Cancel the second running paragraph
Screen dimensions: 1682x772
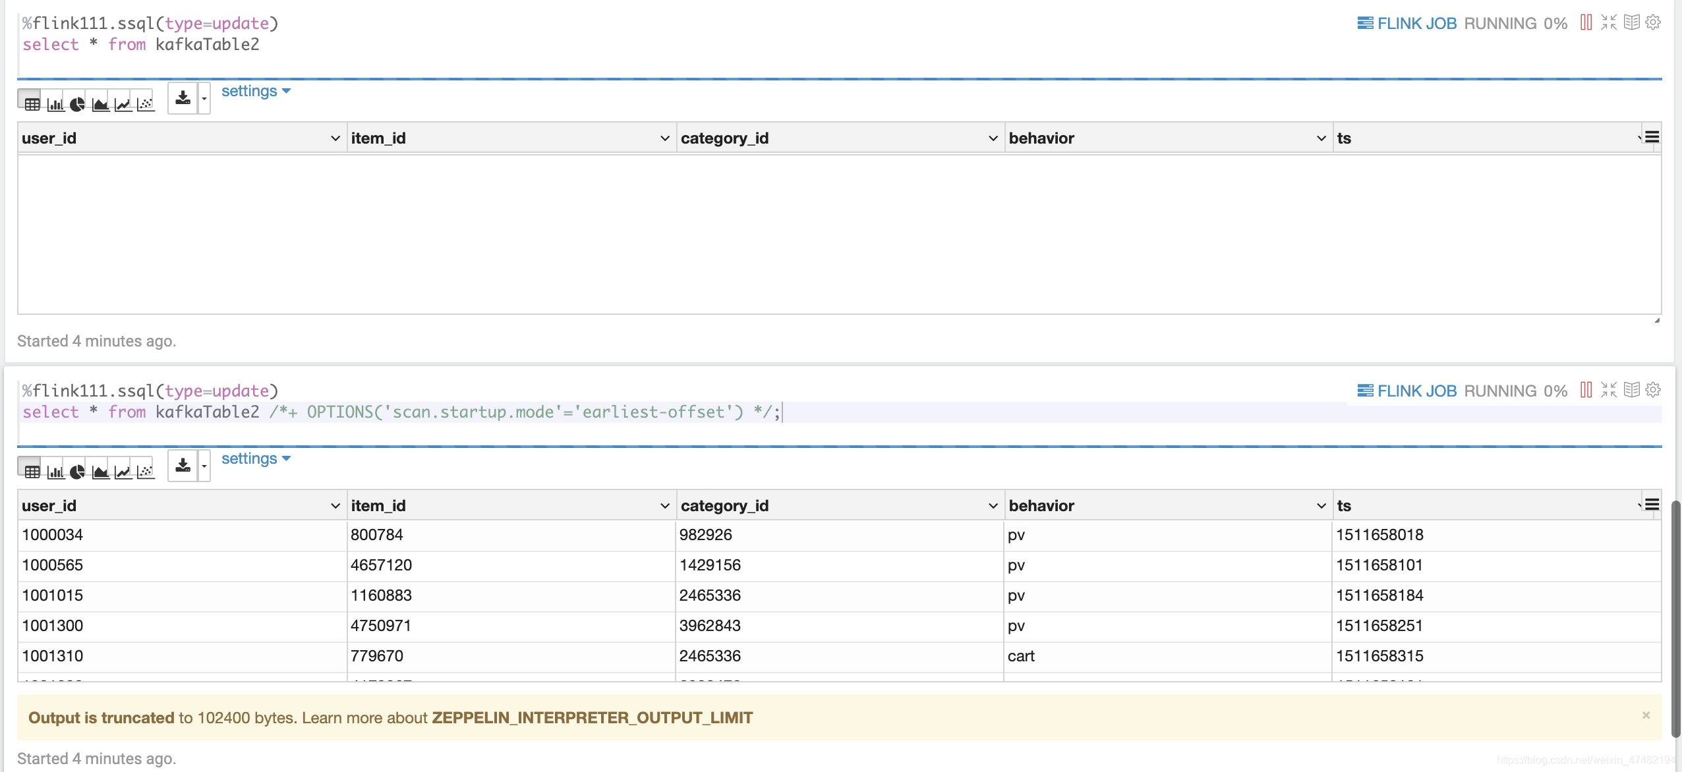pos(1586,390)
